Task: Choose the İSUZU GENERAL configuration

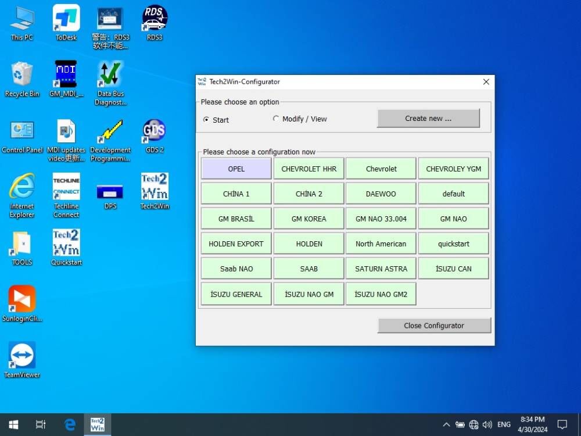Action: (236, 294)
